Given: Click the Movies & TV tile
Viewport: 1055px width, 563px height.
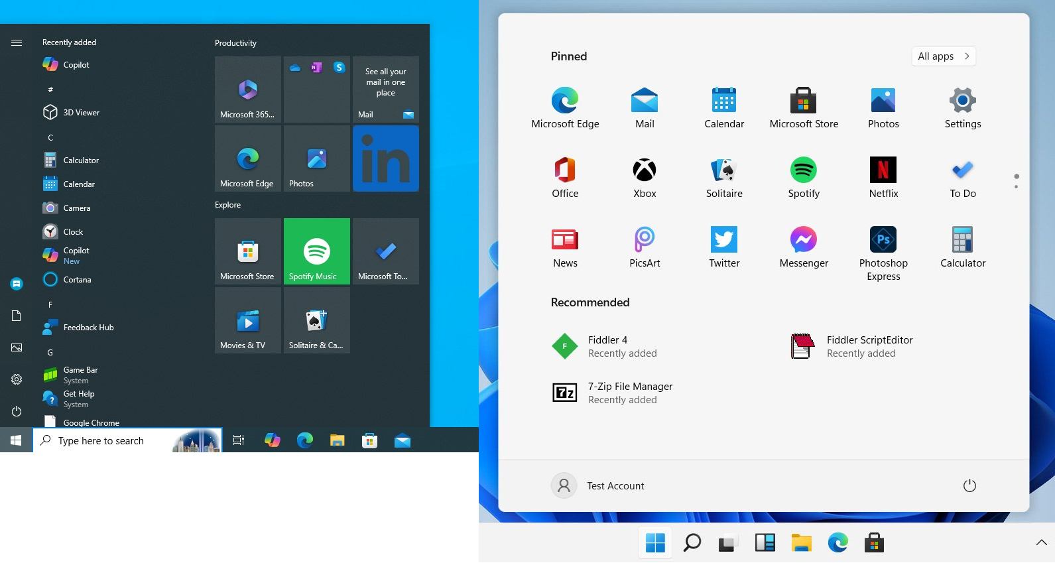Looking at the screenshot, I should tap(247, 320).
